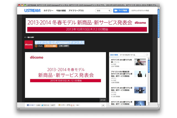This screenshot has width=177, height=118.
Task: Click the チャンネル登録 button
Action: pyautogui.click(x=51, y=46)
